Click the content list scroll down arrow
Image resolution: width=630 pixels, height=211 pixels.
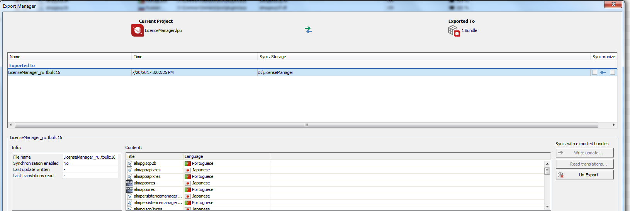click(547, 207)
